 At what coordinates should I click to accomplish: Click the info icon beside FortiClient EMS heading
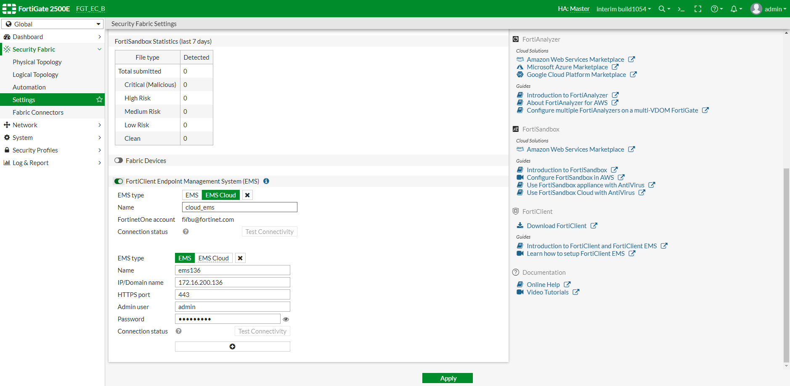pos(266,181)
